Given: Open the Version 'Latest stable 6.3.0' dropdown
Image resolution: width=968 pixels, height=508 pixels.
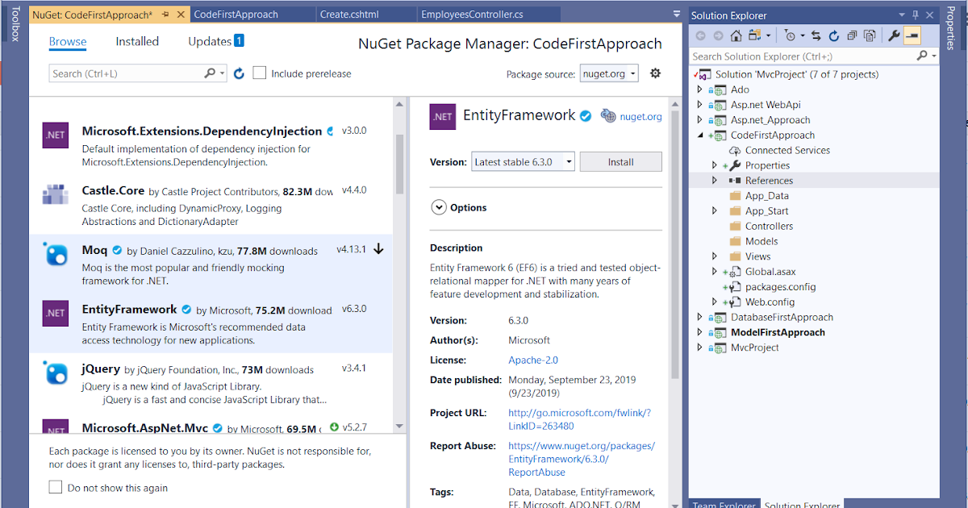Looking at the screenshot, I should [x=523, y=162].
